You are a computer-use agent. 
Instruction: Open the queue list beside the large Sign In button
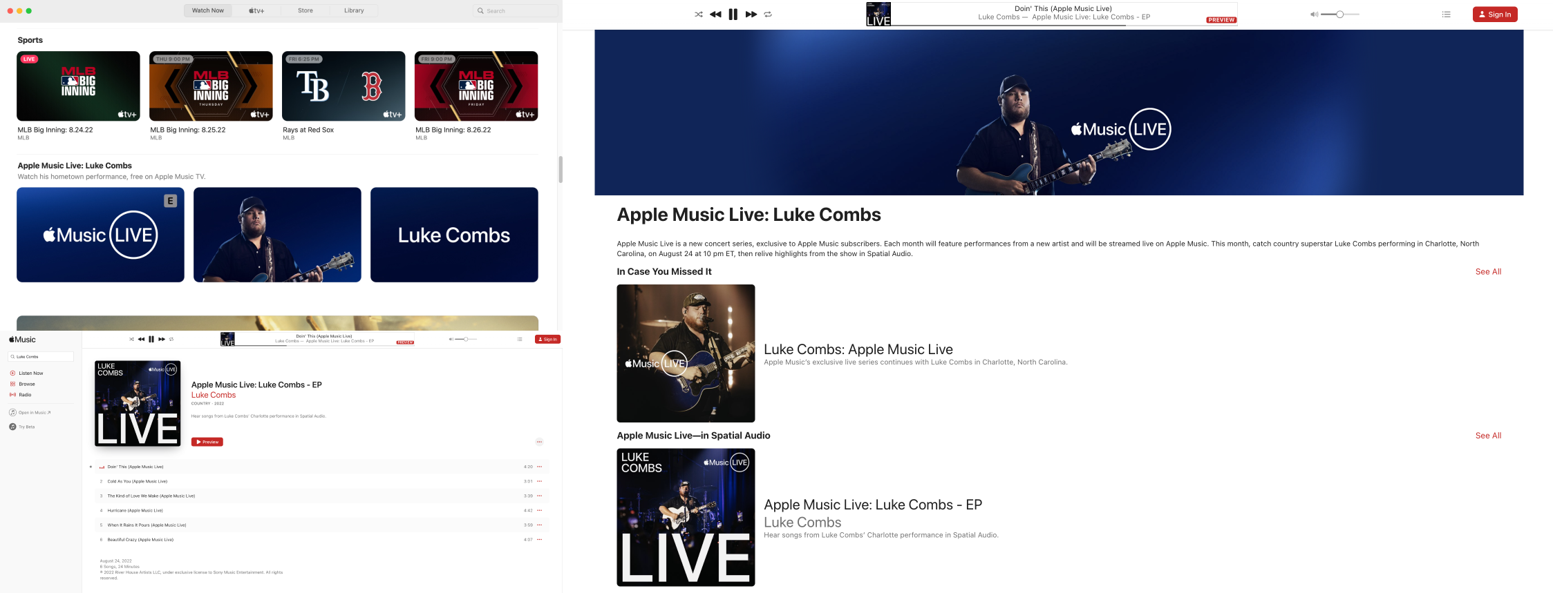1446,14
